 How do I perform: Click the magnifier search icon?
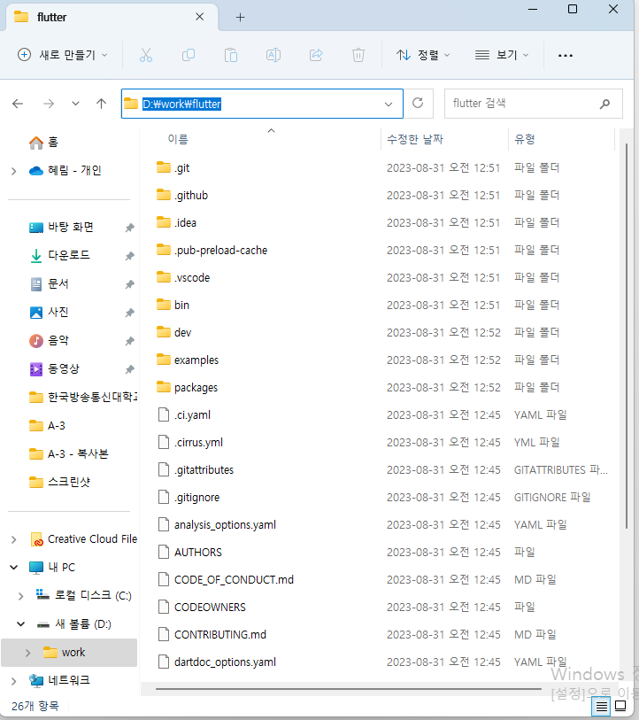point(605,104)
